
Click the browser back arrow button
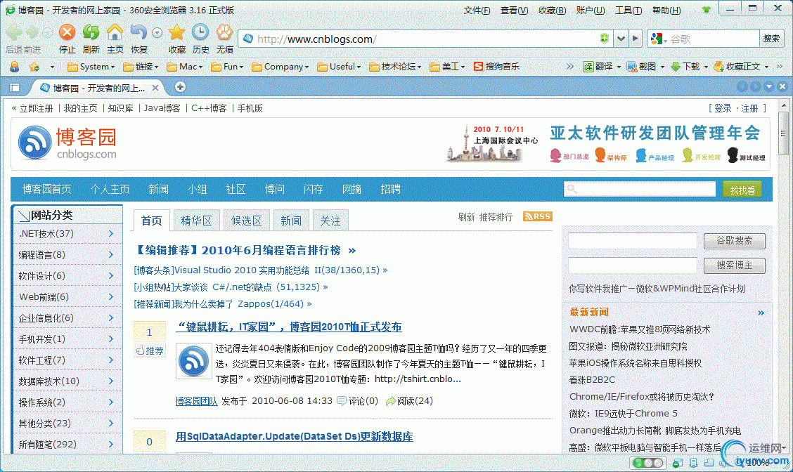[13, 32]
